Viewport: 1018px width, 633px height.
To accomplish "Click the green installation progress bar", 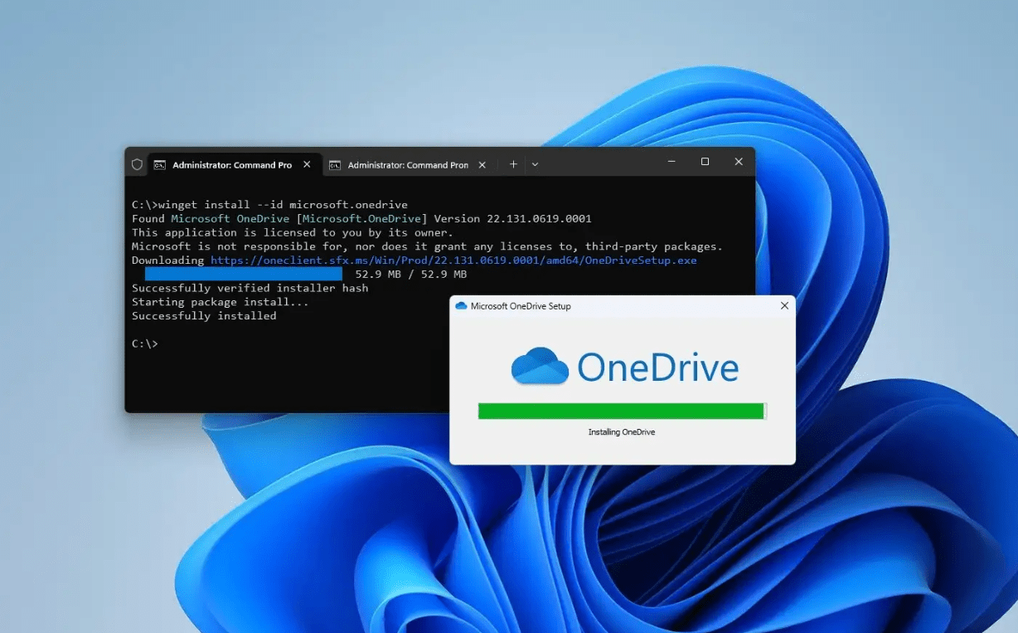I will click(622, 411).
